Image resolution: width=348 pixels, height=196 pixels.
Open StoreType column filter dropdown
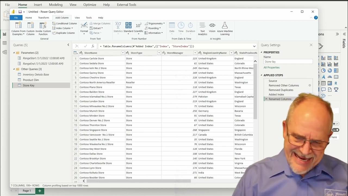point(159,53)
